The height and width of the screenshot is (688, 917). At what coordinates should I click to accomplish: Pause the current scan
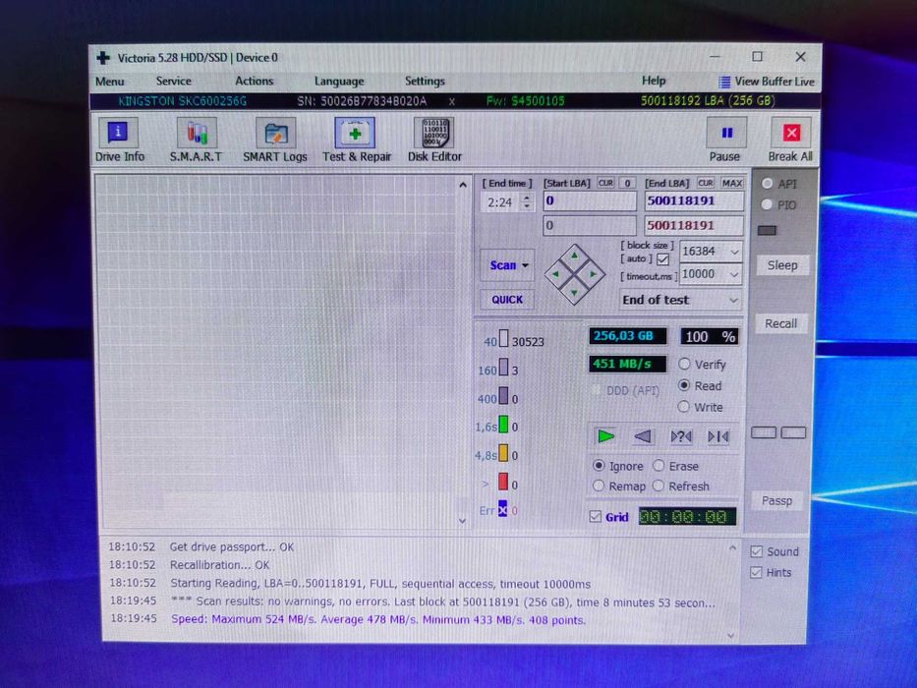725,140
